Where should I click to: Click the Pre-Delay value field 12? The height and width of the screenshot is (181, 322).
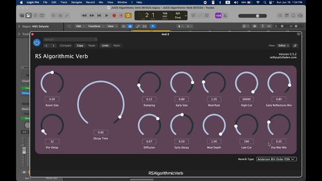pos(52,141)
